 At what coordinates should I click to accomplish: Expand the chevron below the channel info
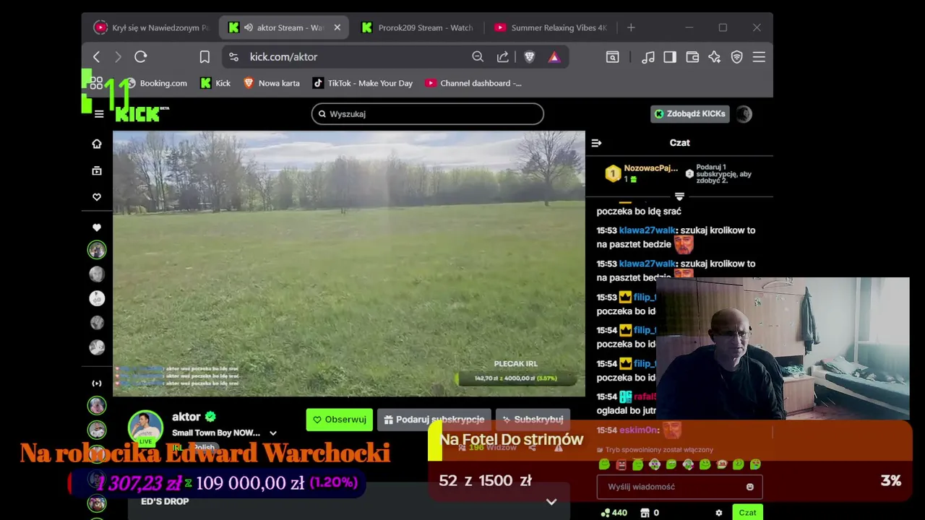point(551,502)
